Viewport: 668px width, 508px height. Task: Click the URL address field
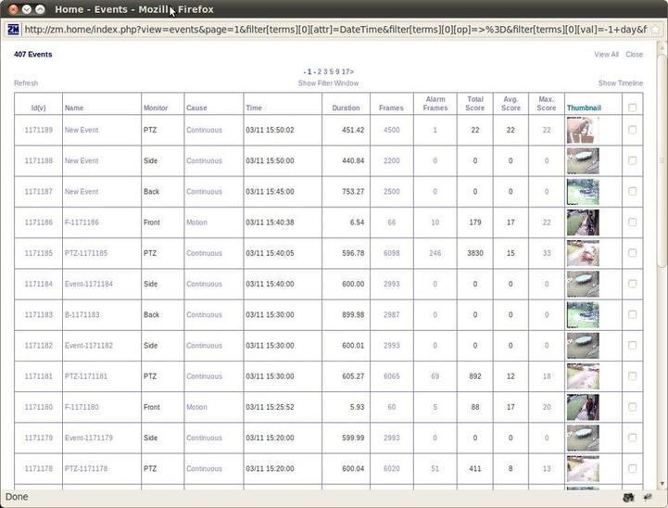[x=334, y=29]
